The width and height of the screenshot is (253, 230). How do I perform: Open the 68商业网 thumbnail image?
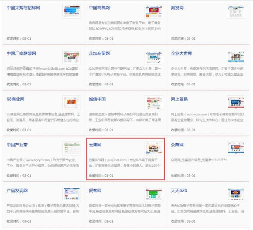pos(72,102)
